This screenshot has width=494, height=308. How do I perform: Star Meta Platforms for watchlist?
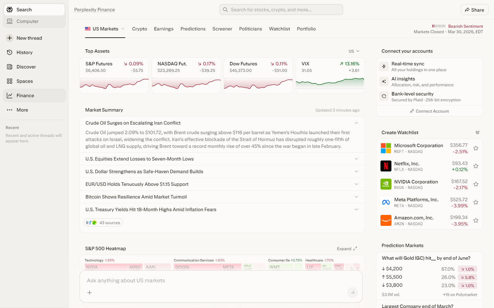click(476, 202)
